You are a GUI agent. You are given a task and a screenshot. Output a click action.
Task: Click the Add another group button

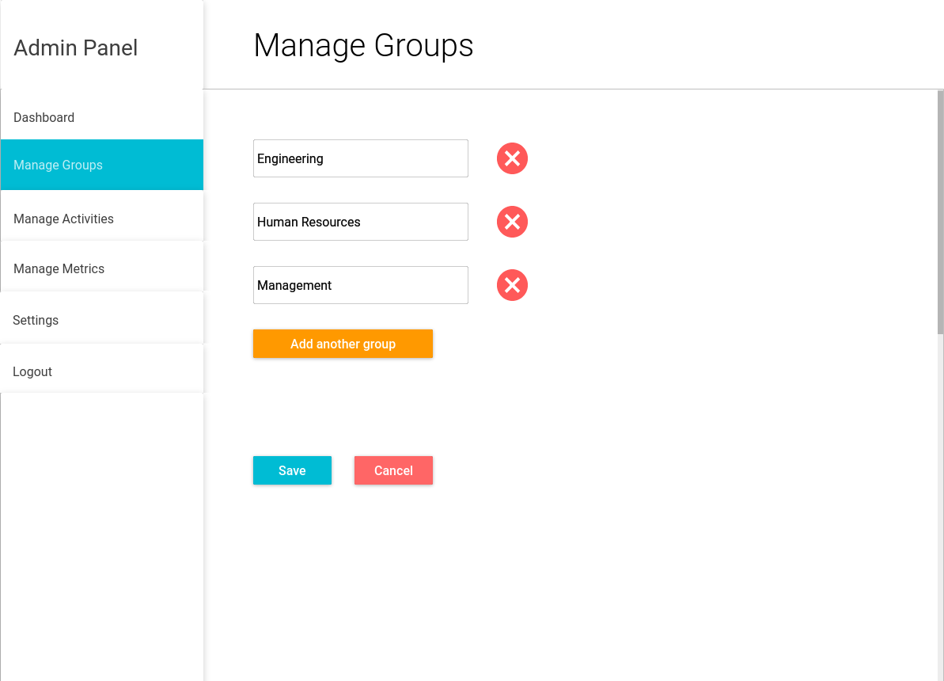click(343, 344)
